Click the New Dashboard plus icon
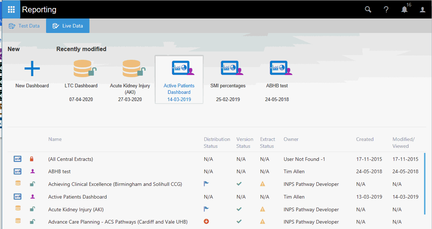 pos(32,68)
